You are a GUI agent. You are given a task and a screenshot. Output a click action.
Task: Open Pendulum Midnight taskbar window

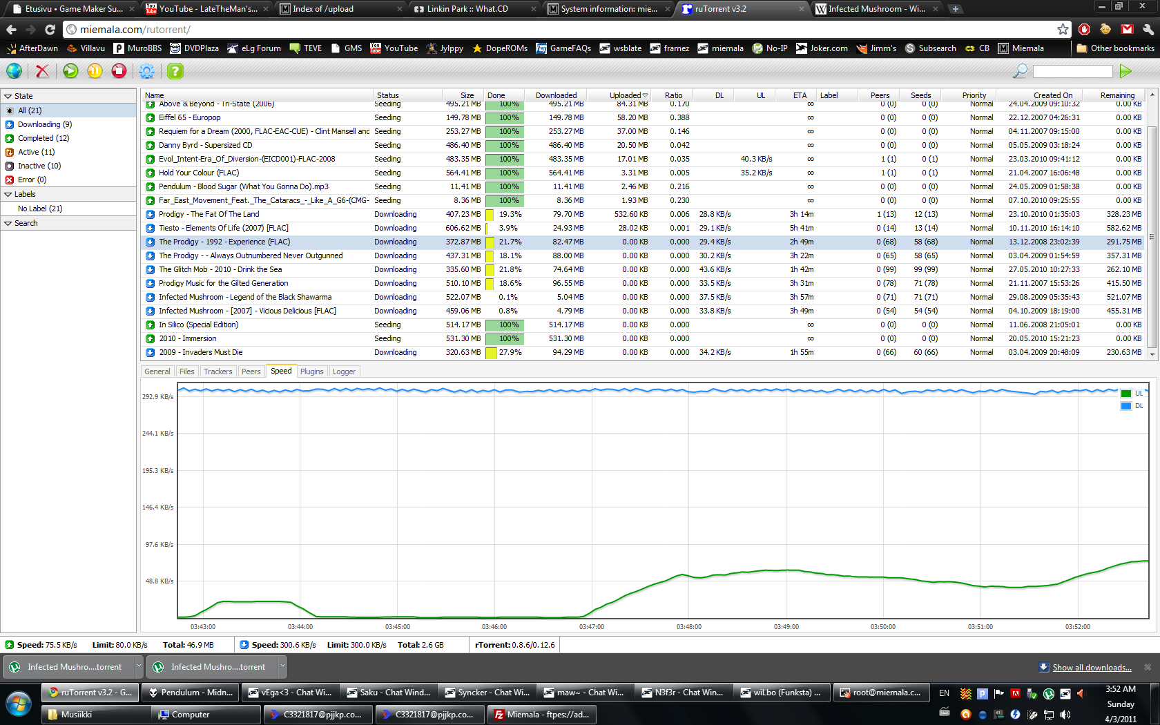click(191, 693)
